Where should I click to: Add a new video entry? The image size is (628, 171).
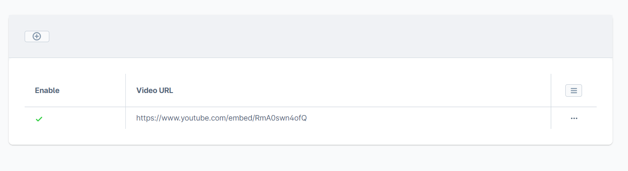click(x=37, y=37)
